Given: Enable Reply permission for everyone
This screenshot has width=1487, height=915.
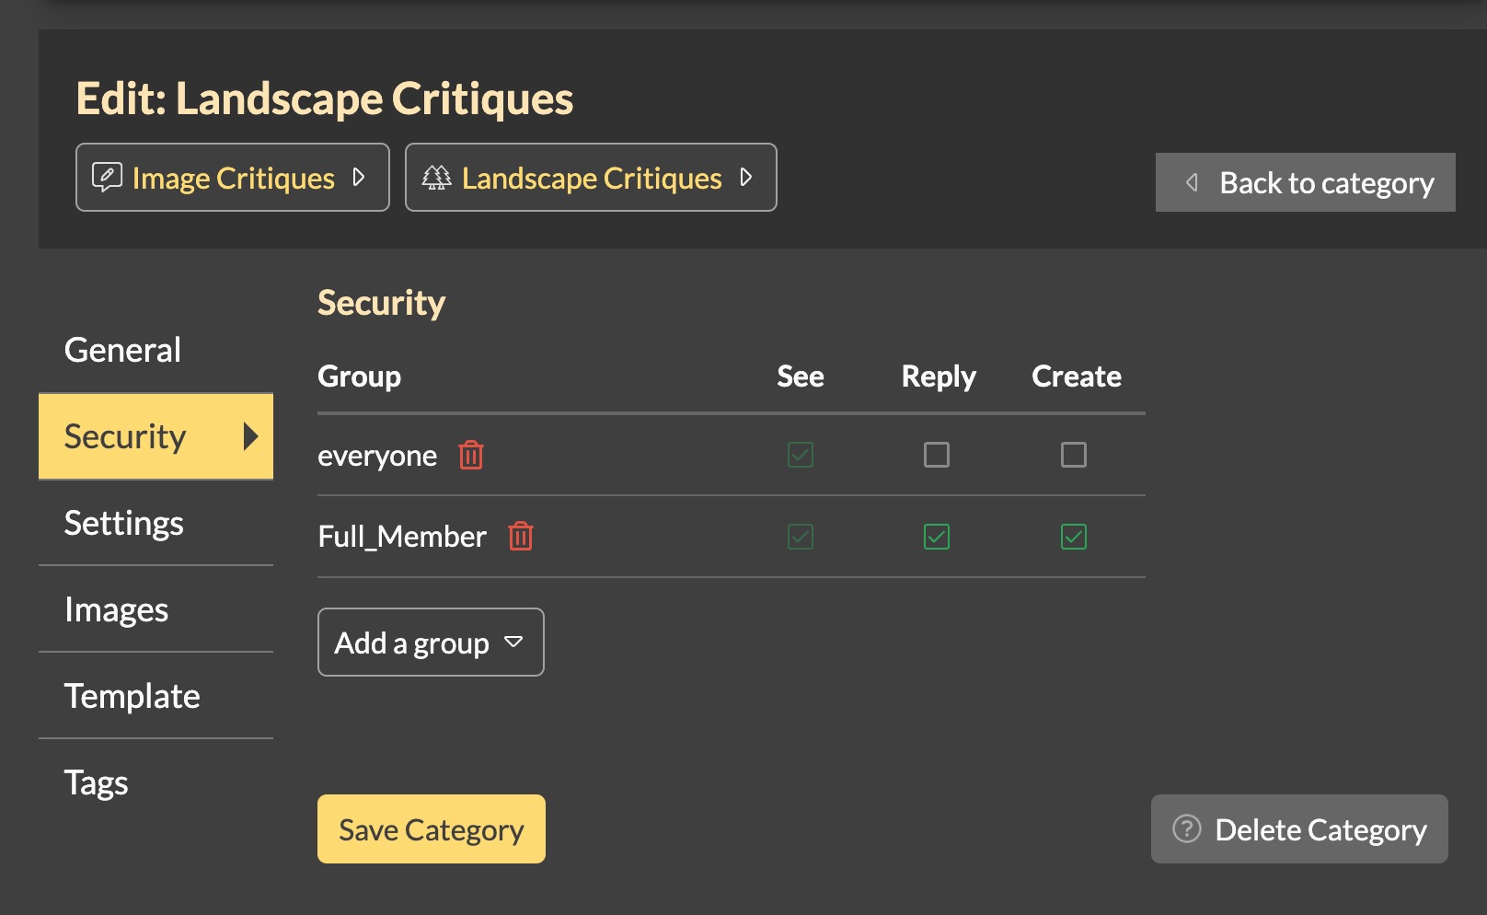Looking at the screenshot, I should (x=937, y=455).
